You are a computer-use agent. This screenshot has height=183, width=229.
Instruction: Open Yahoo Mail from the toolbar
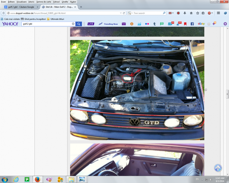tap(124, 24)
